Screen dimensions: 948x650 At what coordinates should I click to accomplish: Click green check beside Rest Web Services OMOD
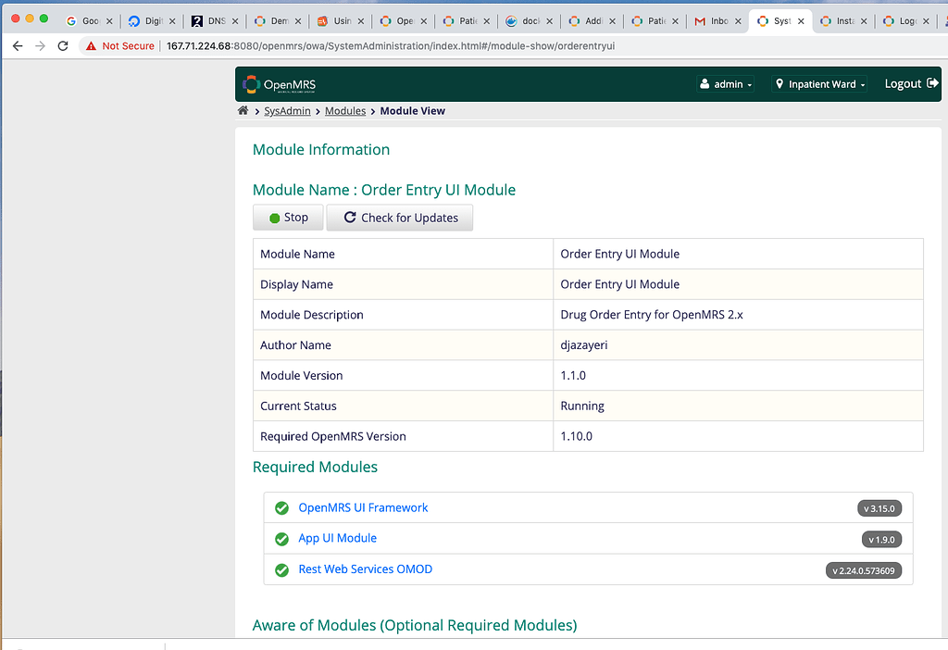(281, 569)
